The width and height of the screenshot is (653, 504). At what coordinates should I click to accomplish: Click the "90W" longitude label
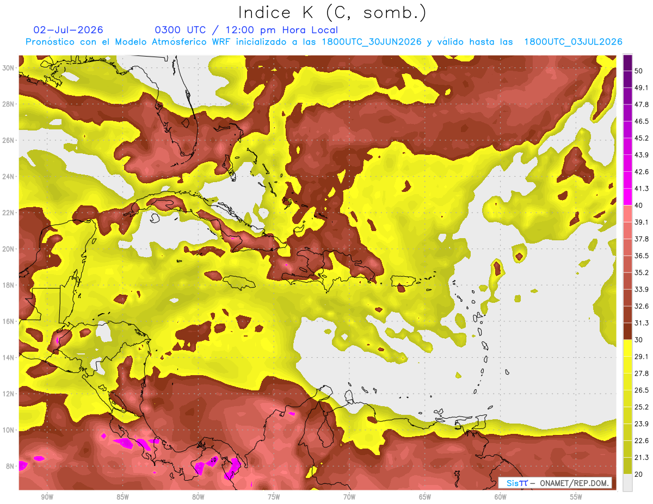[47, 497]
